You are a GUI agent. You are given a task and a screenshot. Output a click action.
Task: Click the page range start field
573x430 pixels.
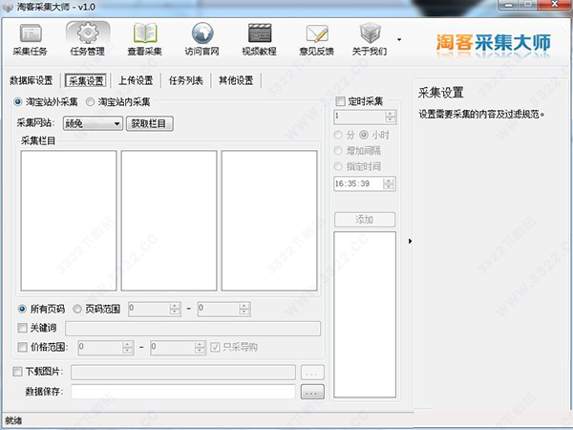click(149, 309)
